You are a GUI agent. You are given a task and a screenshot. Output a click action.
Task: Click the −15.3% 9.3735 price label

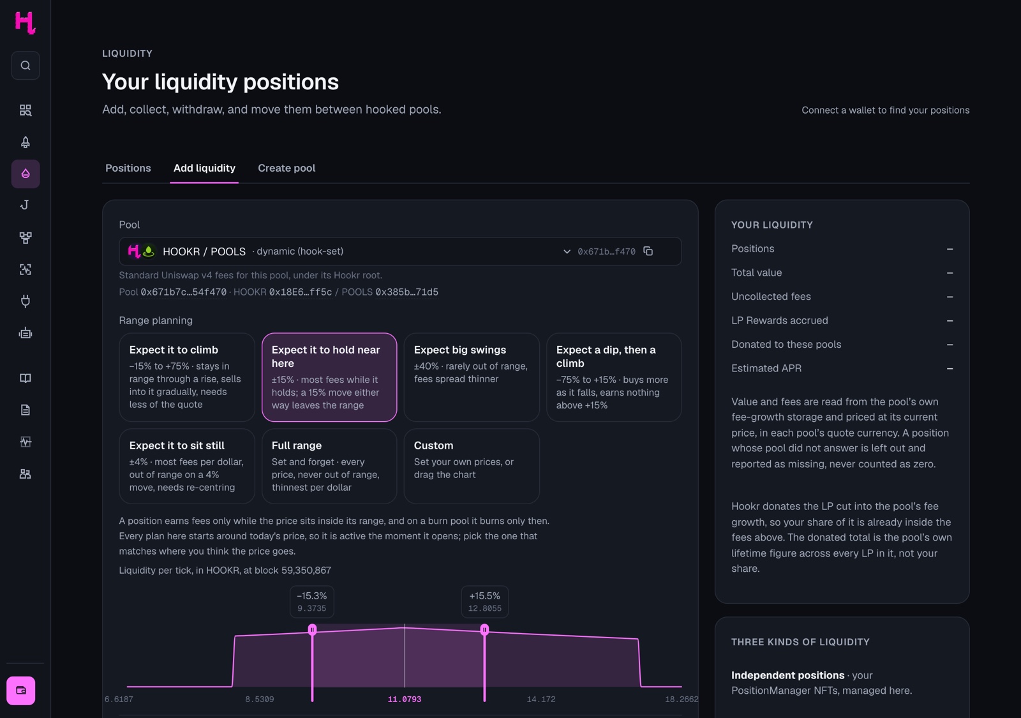(312, 601)
